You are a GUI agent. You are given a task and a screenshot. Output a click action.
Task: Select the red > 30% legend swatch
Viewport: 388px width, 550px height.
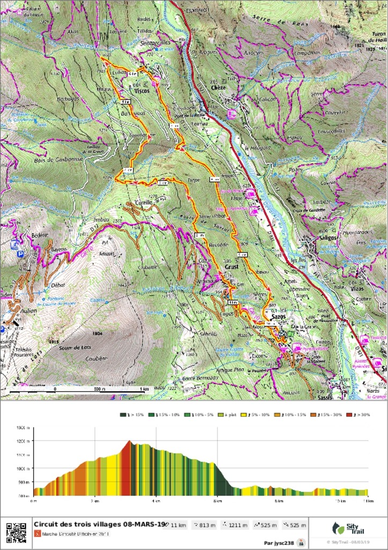[350, 415]
